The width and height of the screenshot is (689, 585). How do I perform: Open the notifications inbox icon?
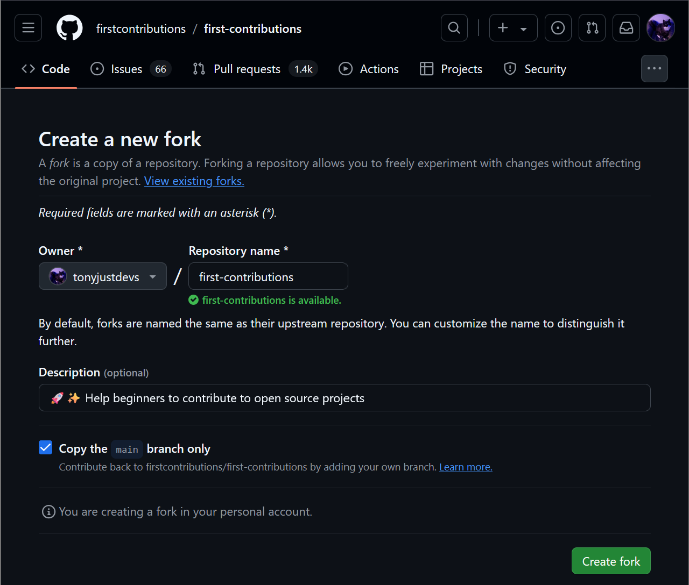pyautogui.click(x=627, y=28)
